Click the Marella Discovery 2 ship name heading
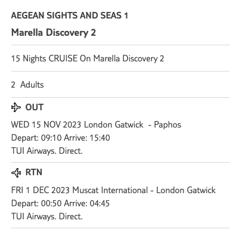230x239 pixels. tap(54, 33)
